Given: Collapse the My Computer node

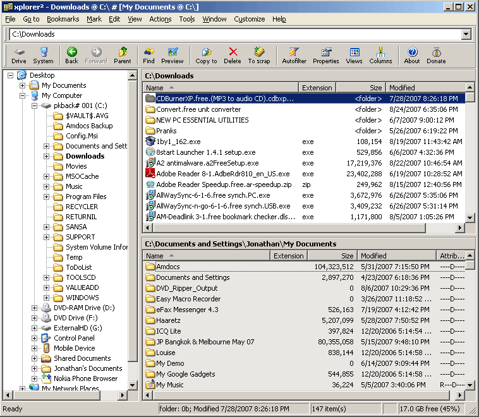Looking at the screenshot, I should [22, 95].
